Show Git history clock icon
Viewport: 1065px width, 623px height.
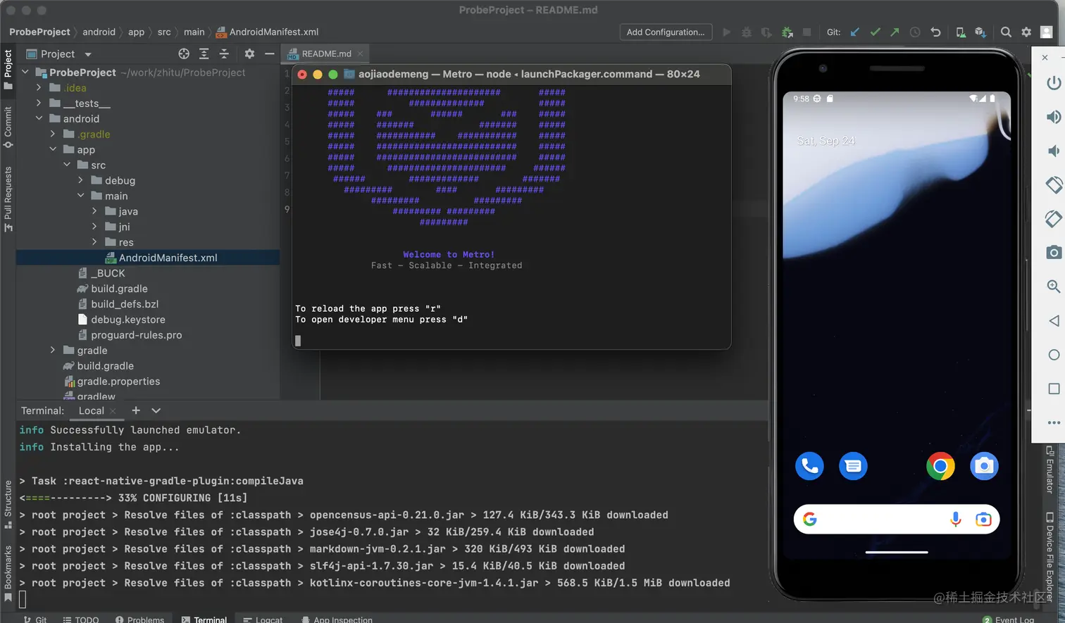[x=915, y=32]
